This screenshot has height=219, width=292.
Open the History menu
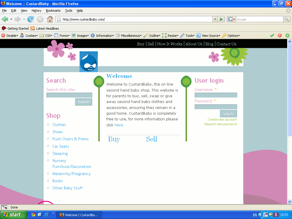pyautogui.click(x=36, y=11)
